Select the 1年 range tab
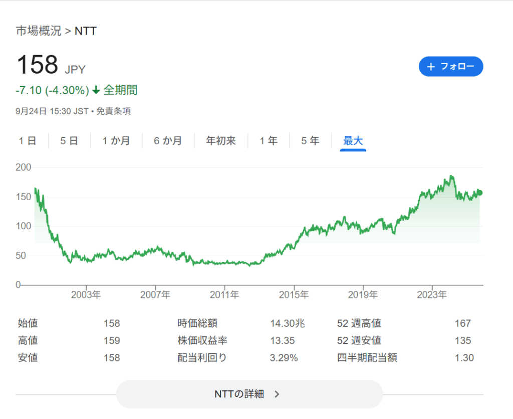The width and height of the screenshot is (513, 419). pyautogui.click(x=269, y=141)
